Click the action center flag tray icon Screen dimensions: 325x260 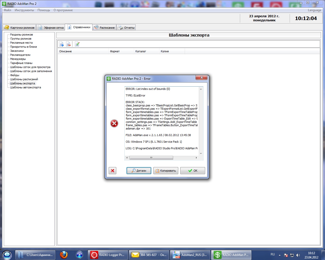point(286,255)
